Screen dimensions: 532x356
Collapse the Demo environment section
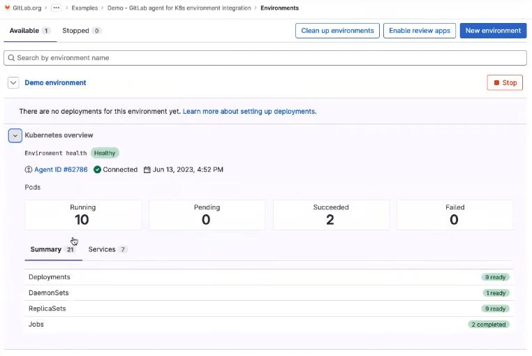click(13, 82)
